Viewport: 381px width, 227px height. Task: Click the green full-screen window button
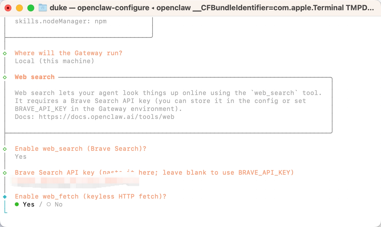coord(31,8)
